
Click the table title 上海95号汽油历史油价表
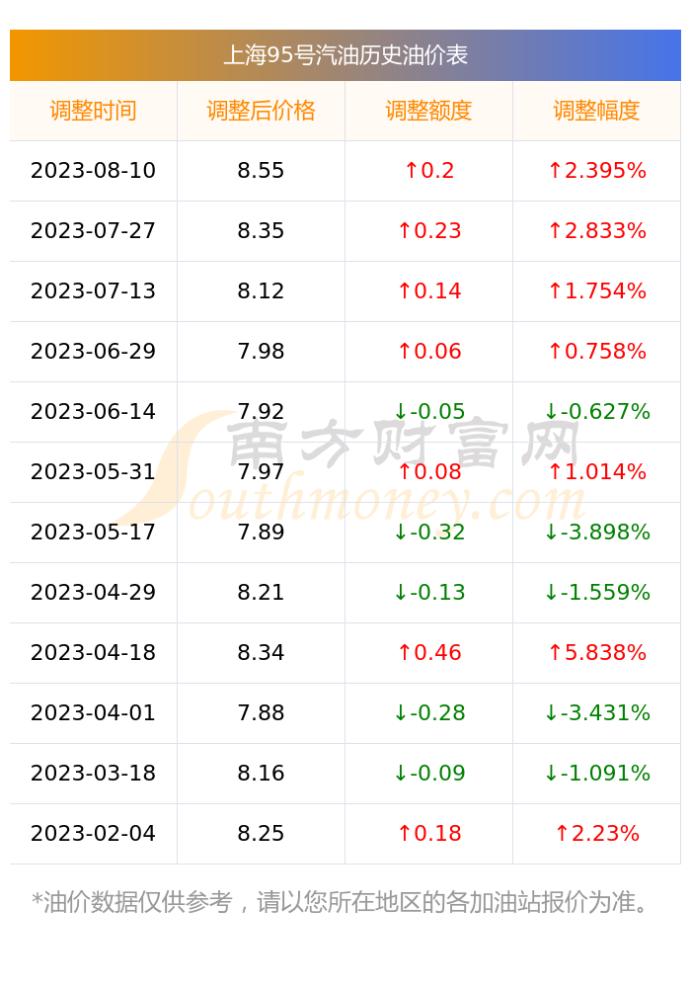pos(345,54)
